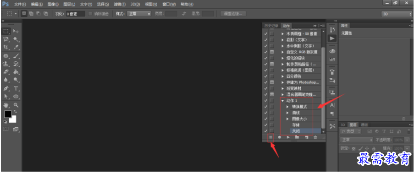Image resolution: width=414 pixels, height=173 pixels.
Task: Toggle the check mark for 转换模式 step
Action: tap(266, 107)
